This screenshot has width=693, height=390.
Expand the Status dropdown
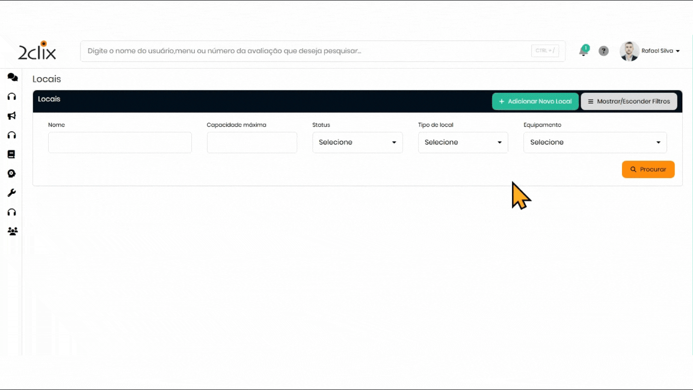tap(357, 143)
